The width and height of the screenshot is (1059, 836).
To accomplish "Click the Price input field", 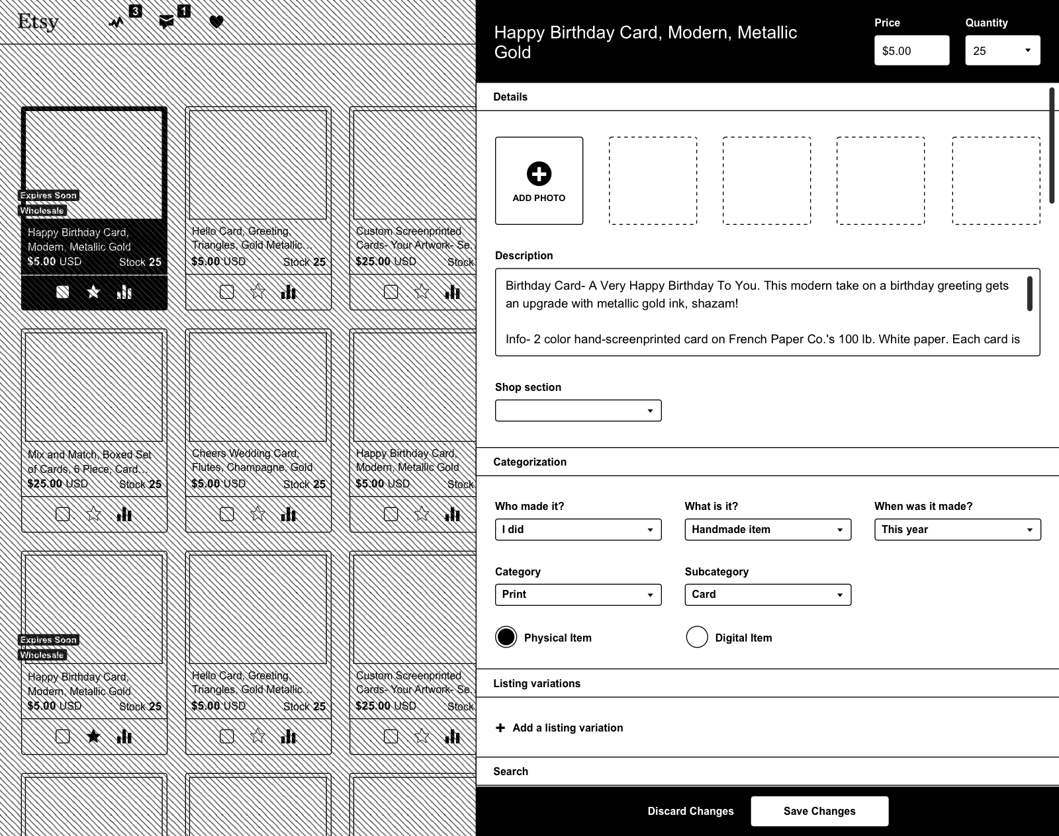I will pyautogui.click(x=911, y=50).
